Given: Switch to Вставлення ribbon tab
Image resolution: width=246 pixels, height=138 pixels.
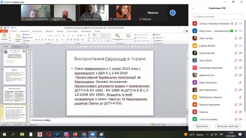Looking at the screenshot, I should [25, 31].
